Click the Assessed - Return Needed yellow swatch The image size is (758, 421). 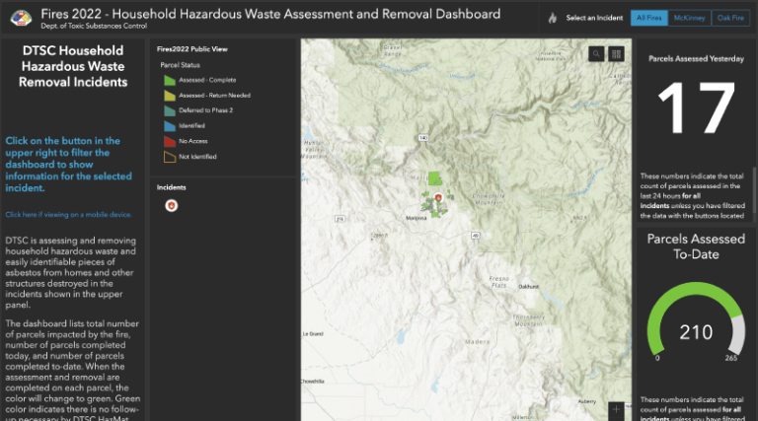click(170, 96)
